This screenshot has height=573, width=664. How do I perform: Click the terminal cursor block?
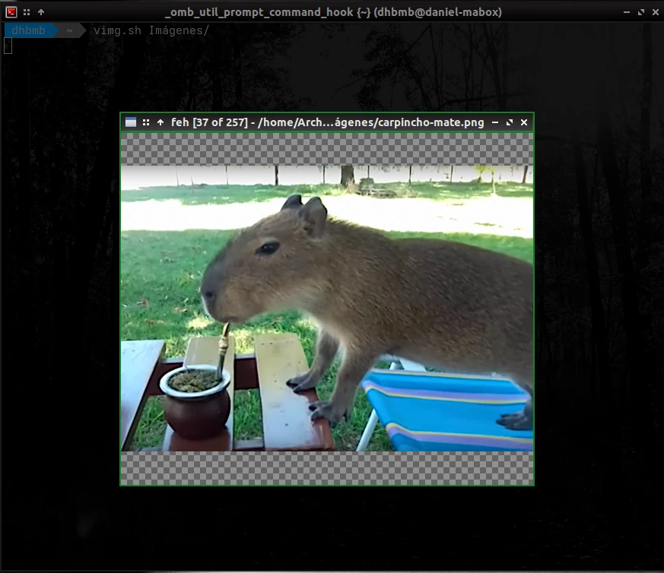(8, 46)
